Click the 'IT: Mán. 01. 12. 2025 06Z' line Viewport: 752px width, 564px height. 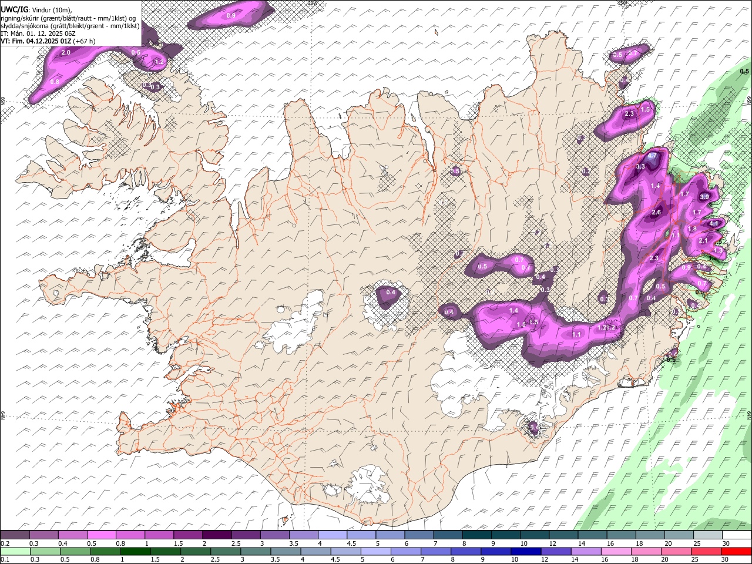click(38, 33)
